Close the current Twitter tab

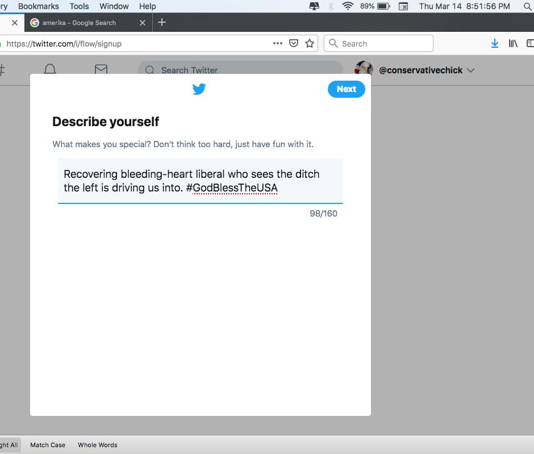(x=15, y=23)
